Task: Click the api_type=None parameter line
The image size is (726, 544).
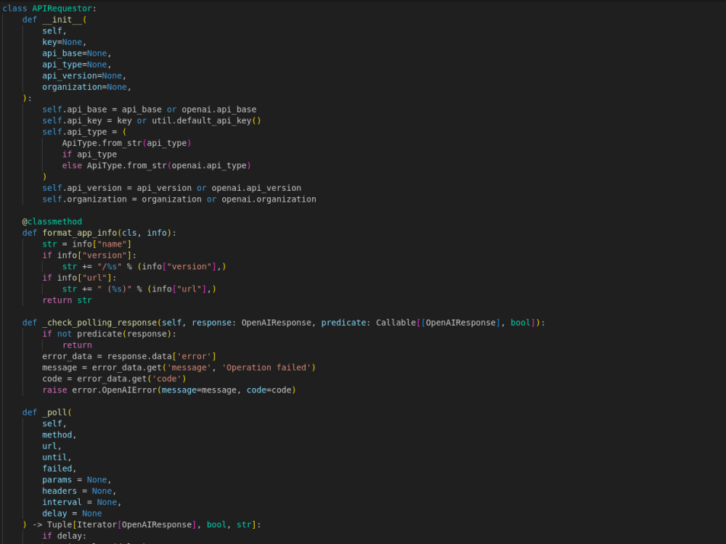Action: [76, 65]
